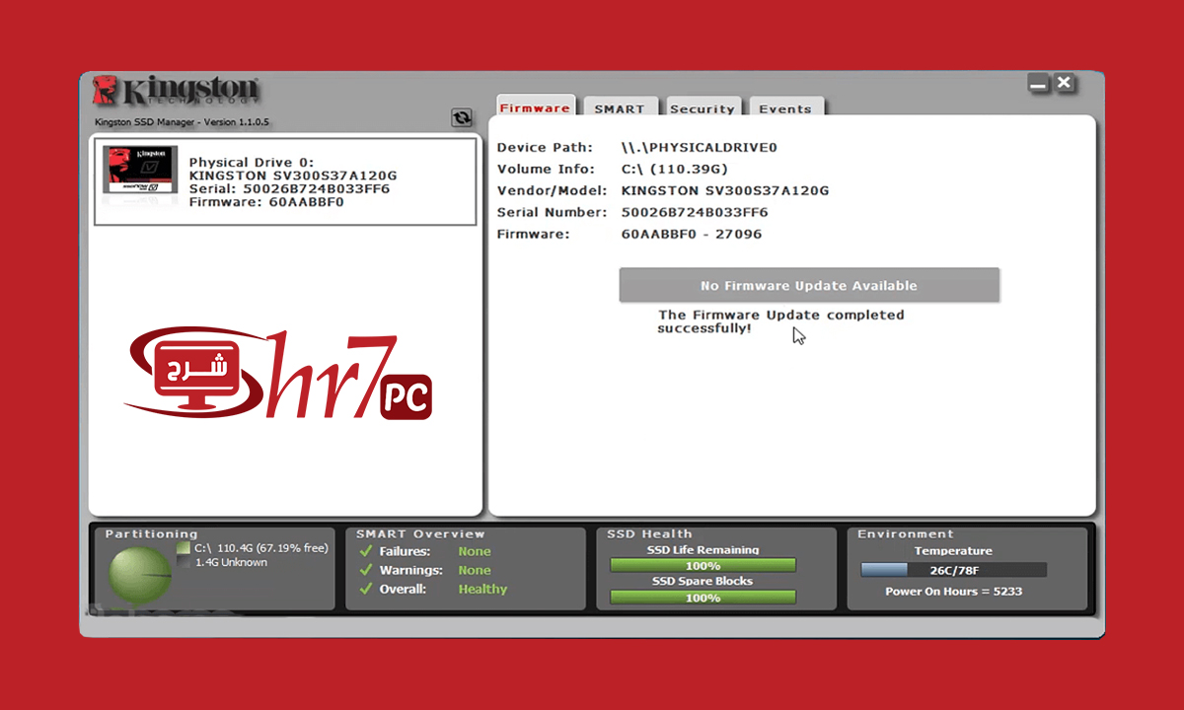
Task: Click the SSD Health panel heading
Action: pos(649,533)
